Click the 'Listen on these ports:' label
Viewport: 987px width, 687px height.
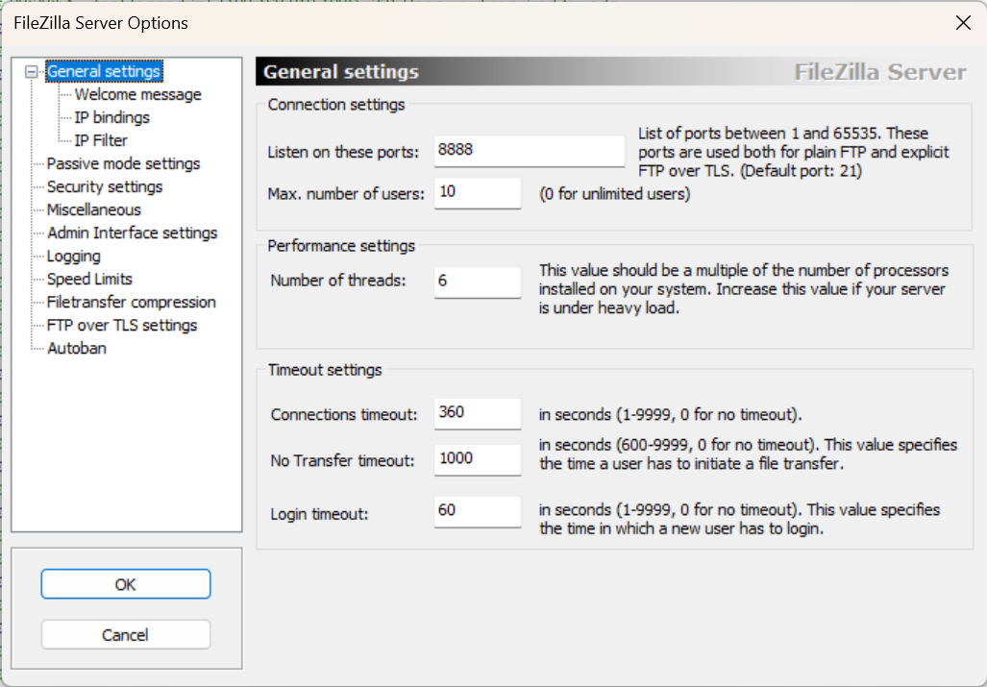343,152
